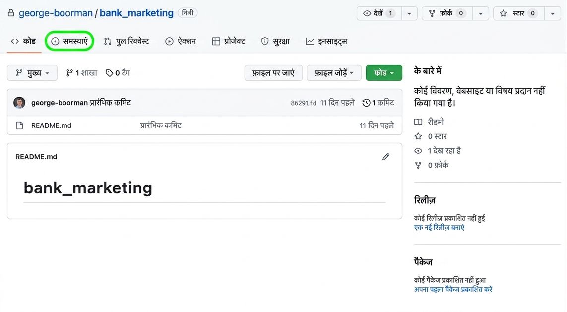
Task: Star the repository with स्टार button
Action: click(x=519, y=13)
